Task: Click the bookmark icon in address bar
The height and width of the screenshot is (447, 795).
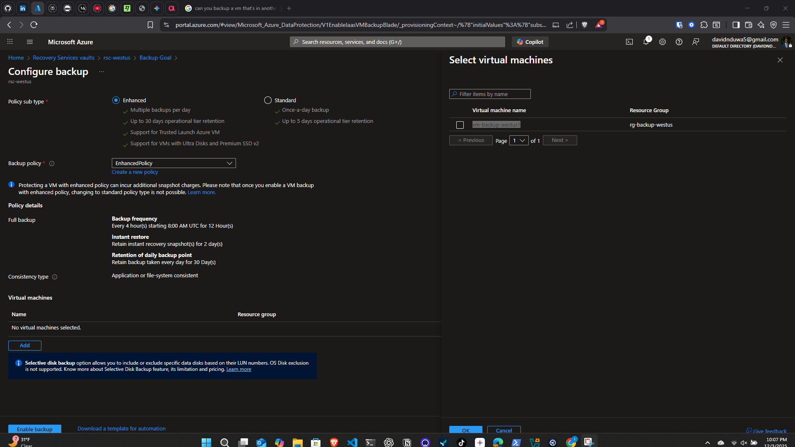Action: pyautogui.click(x=150, y=25)
